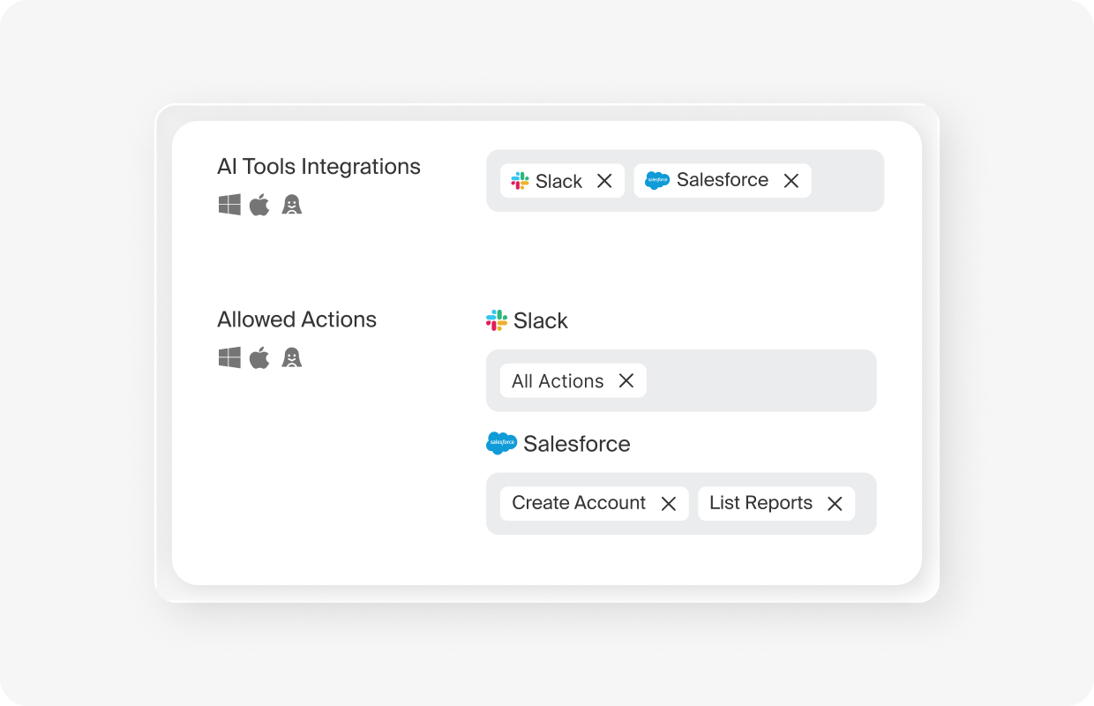Click the Slack logo heading under Allowed Actions
The image size is (1094, 706).
click(497, 320)
